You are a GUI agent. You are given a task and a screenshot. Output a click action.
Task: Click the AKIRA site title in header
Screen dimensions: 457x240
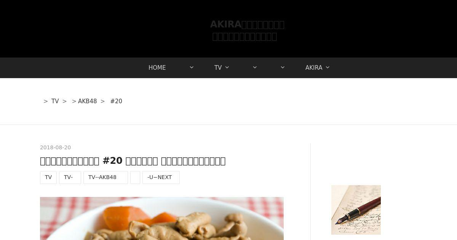click(247, 24)
